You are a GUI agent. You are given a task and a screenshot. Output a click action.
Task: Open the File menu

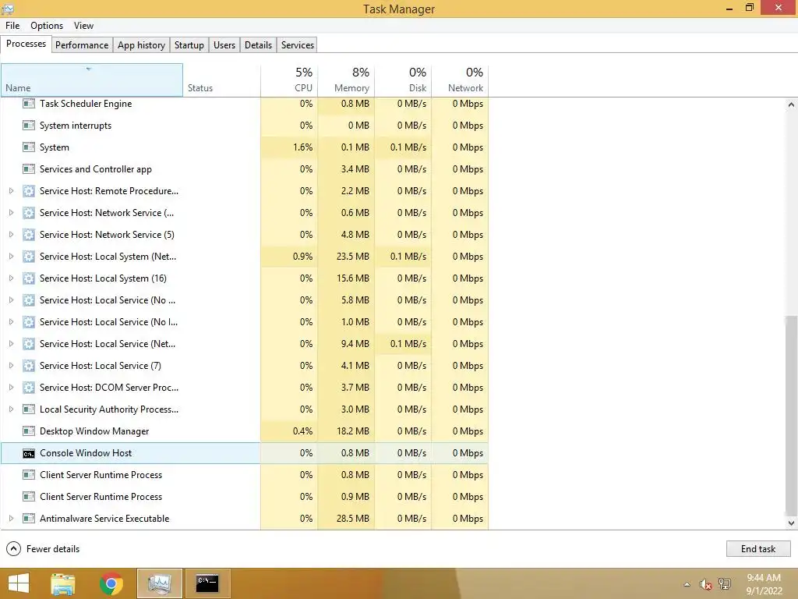(12, 26)
